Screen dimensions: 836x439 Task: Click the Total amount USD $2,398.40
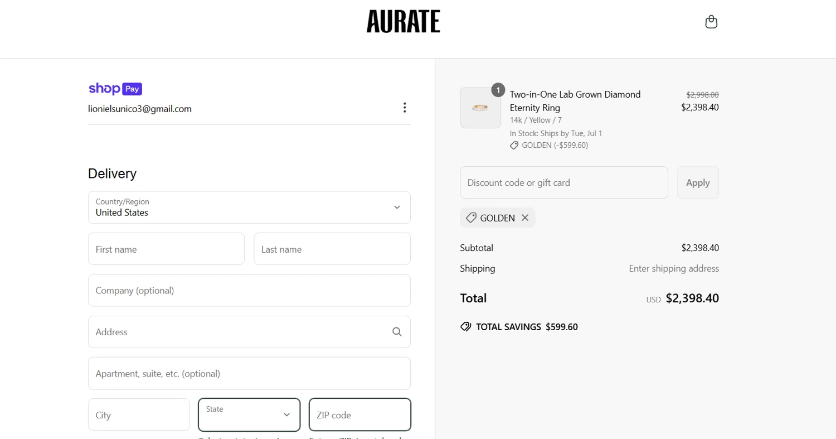point(682,298)
